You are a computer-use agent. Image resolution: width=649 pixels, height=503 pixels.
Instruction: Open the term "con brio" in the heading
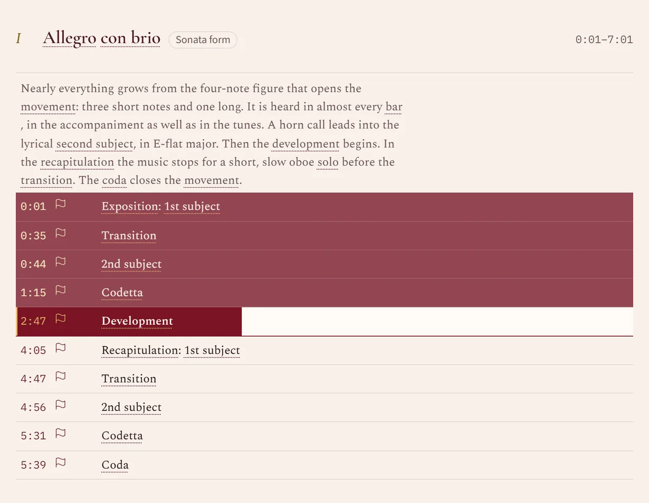pos(130,38)
